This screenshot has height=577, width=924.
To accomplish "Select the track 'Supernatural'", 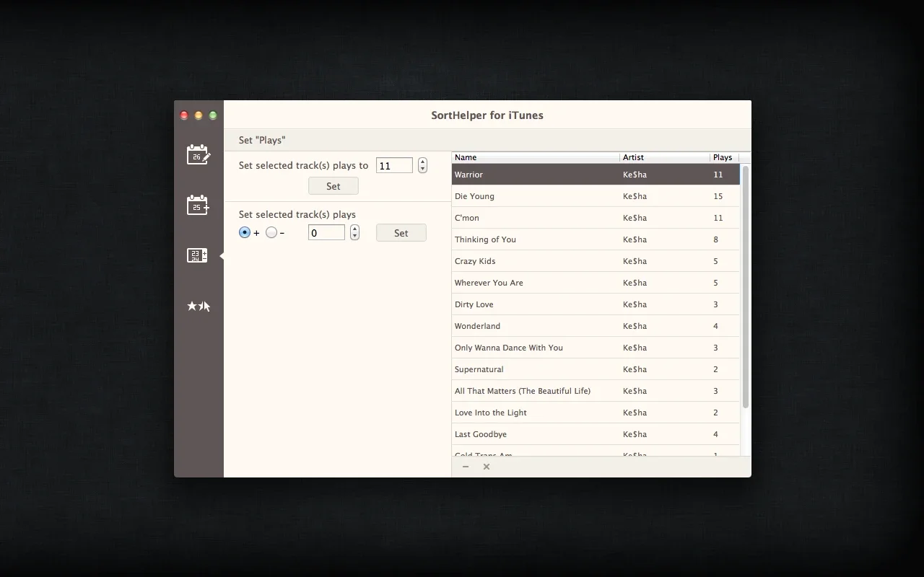I will tap(596, 369).
